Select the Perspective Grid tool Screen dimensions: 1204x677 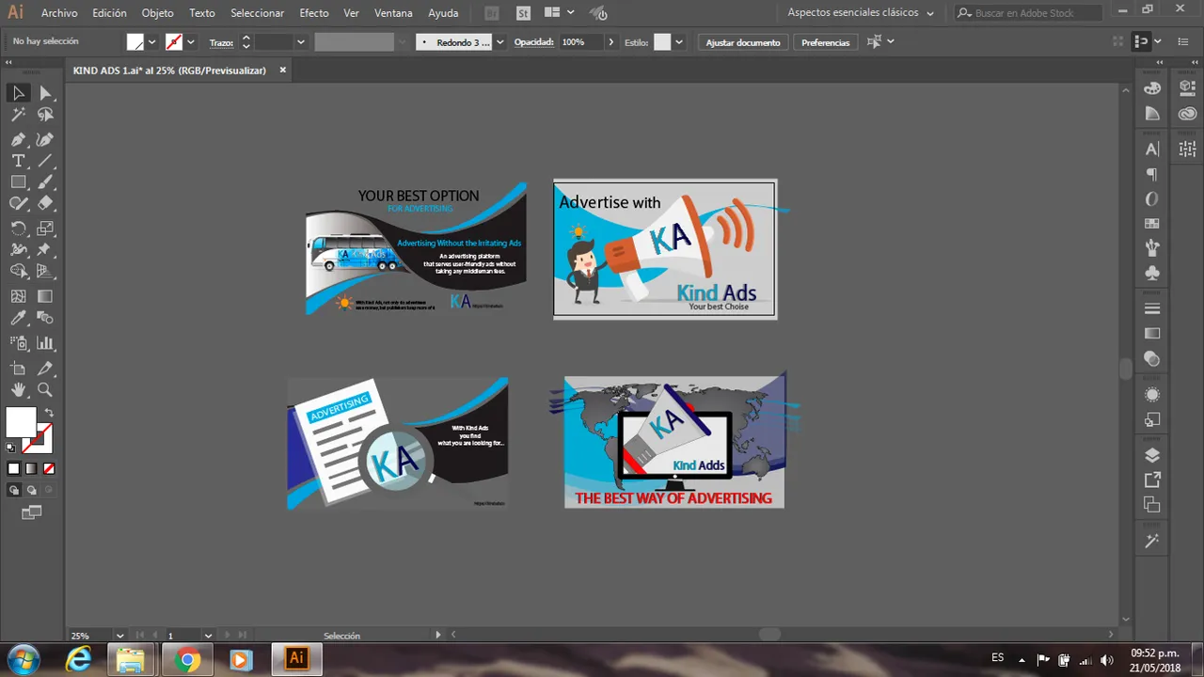45,272
